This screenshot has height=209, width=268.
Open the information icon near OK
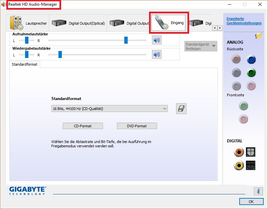click(x=258, y=191)
